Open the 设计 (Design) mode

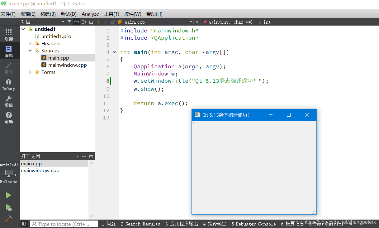click(x=9, y=68)
